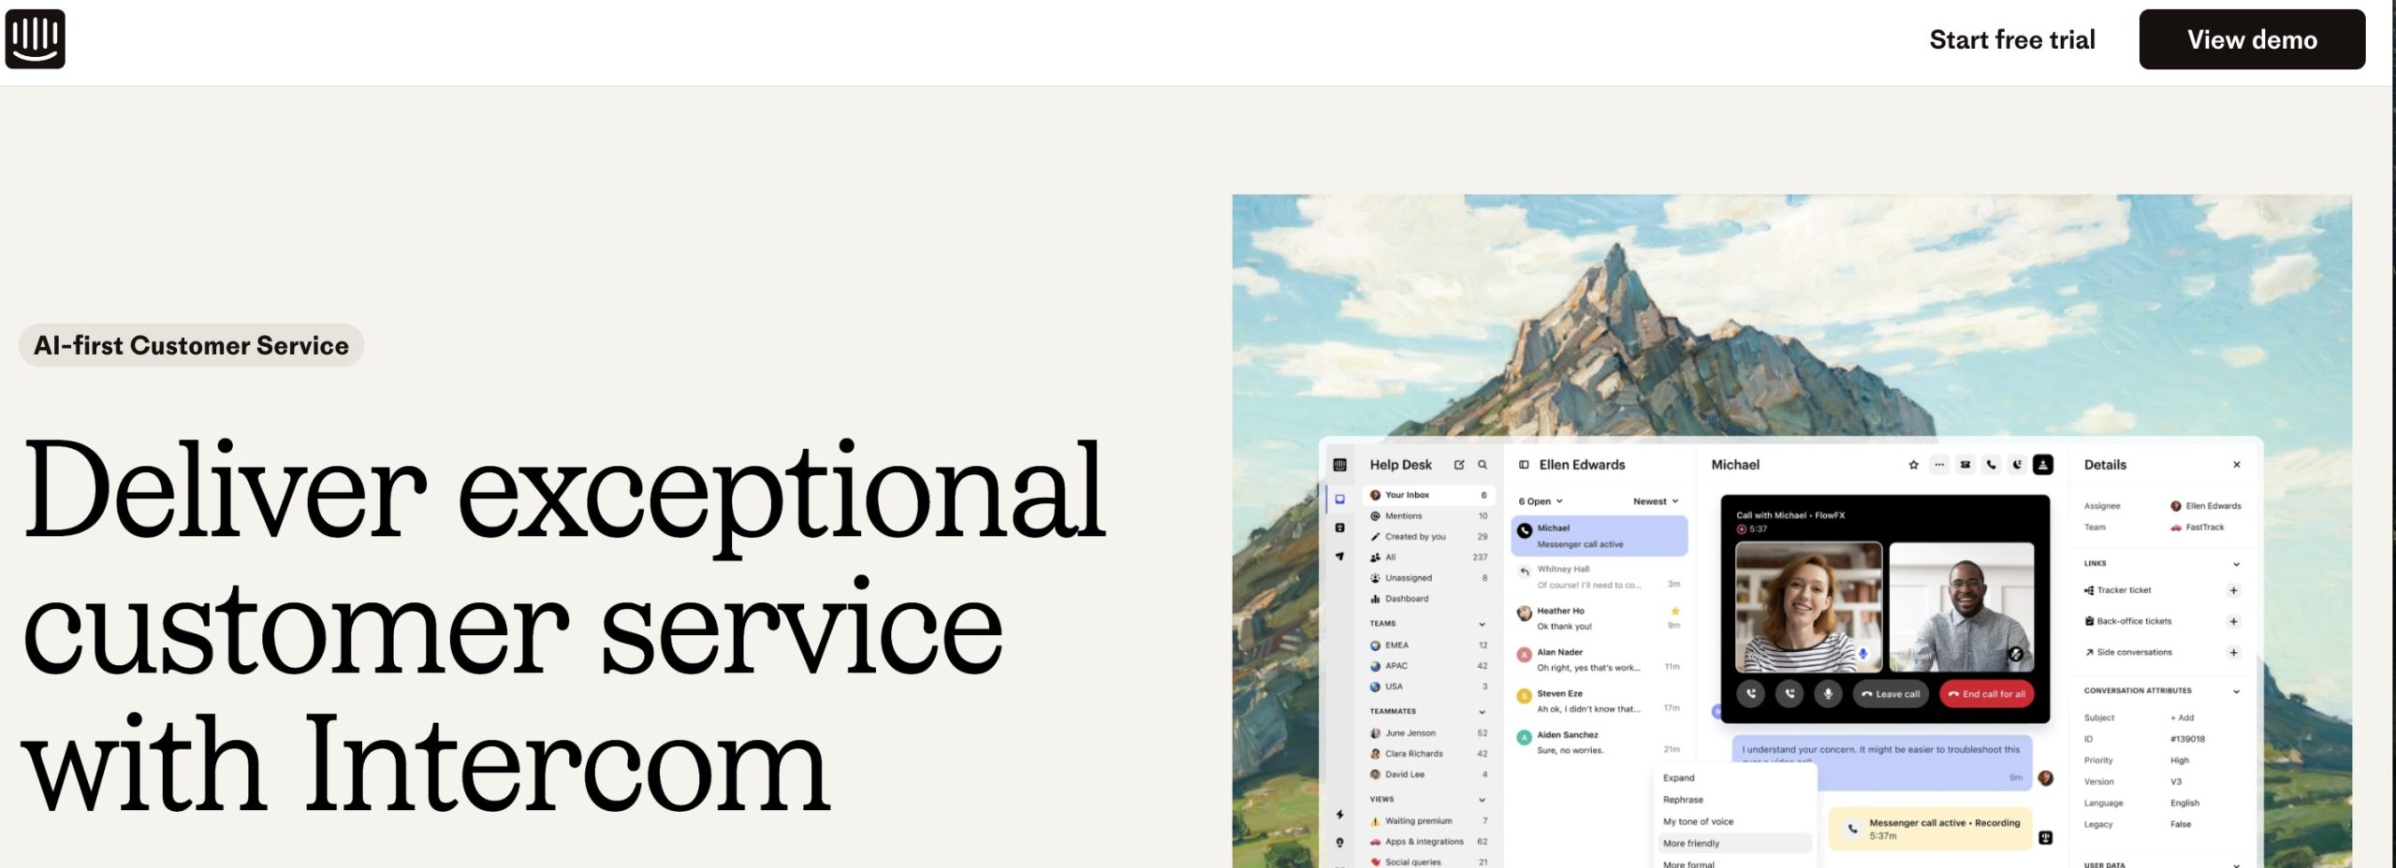Open the Dashboard row
Image resolution: width=2396 pixels, height=868 pixels.
click(x=1428, y=599)
